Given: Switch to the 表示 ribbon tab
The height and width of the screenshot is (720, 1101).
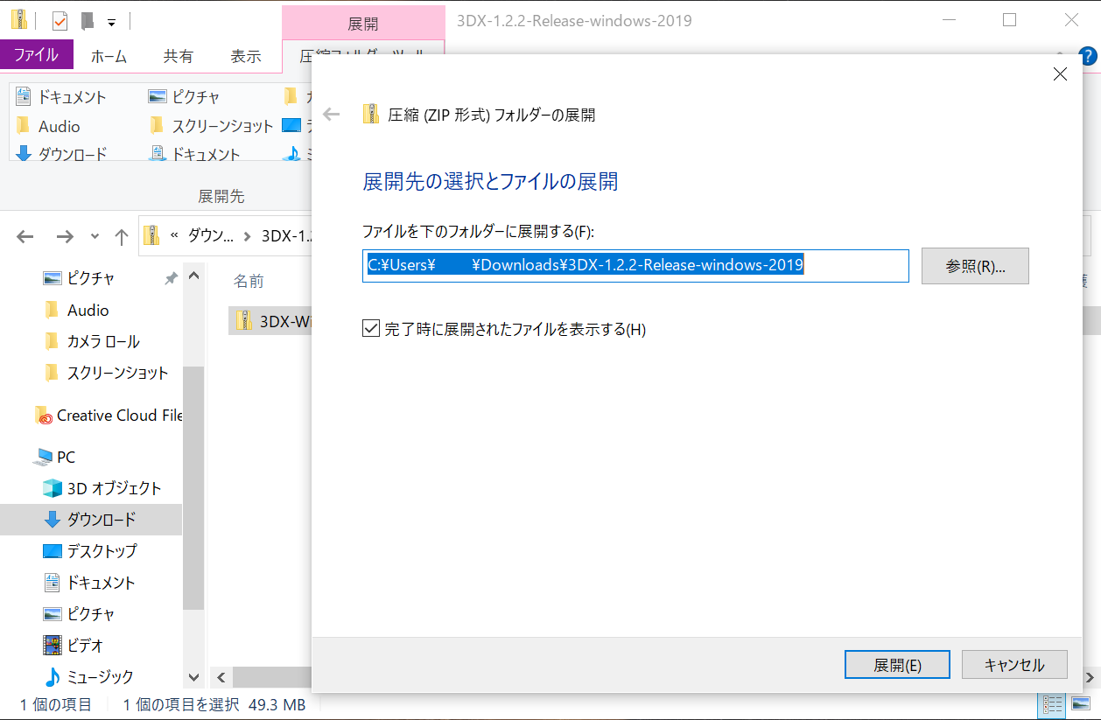Looking at the screenshot, I should pos(246,56).
